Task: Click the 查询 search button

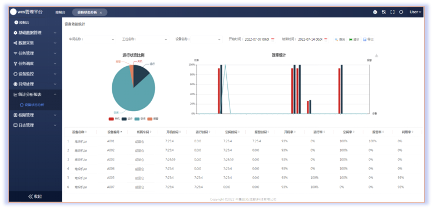Action: [340, 39]
